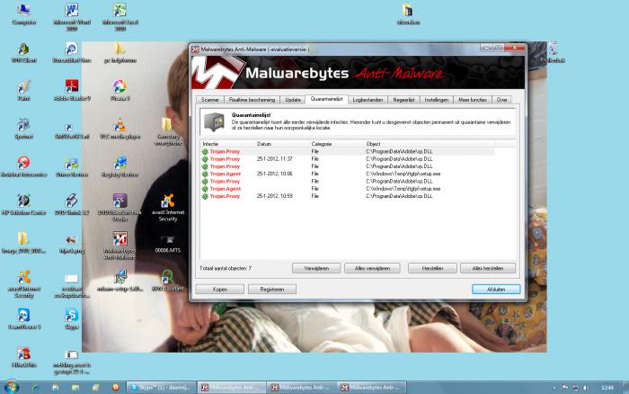629x394 pixels.
Task: Sort list by Categorie column header
Action: coord(336,144)
